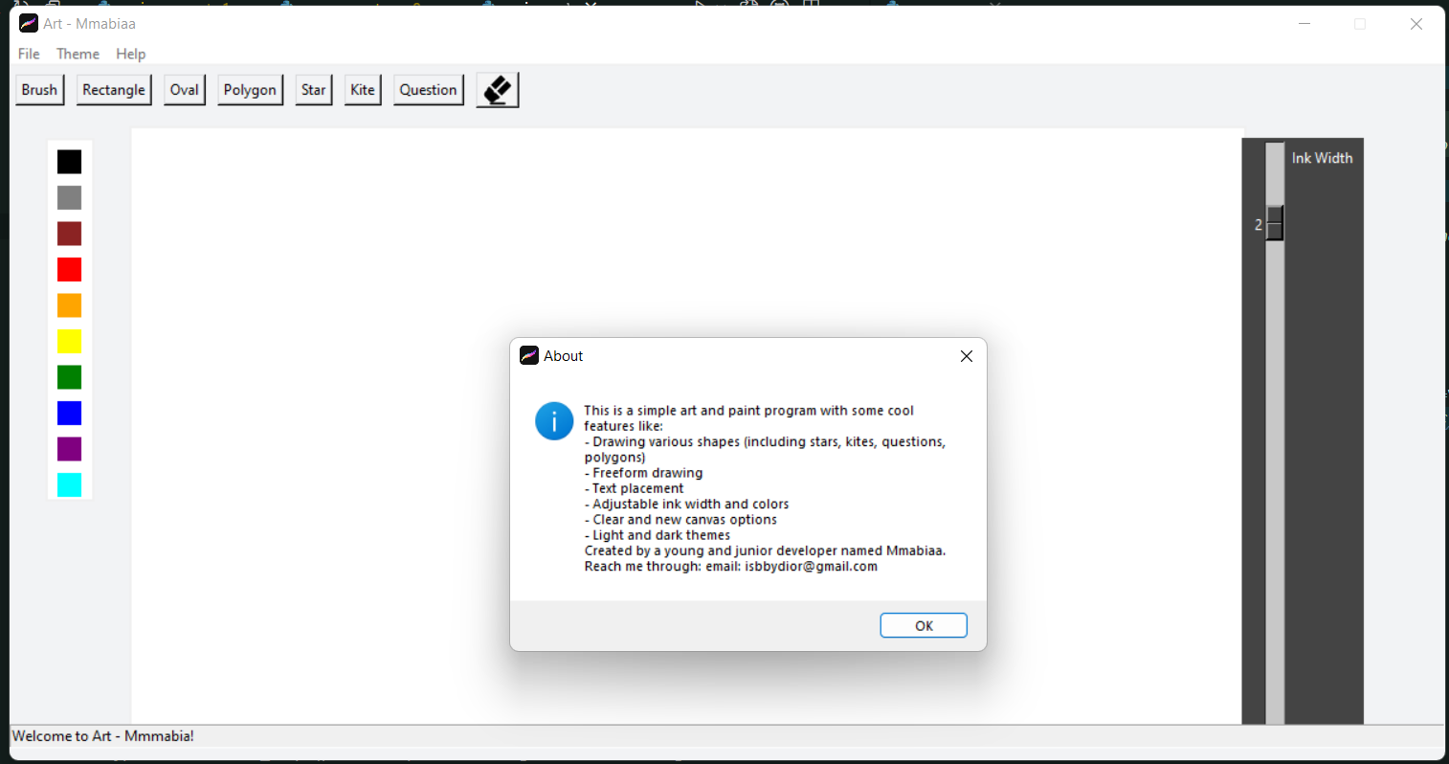Confirm the About dialog with OK
Image resolution: width=1449 pixels, height=764 pixels.
pos(924,625)
